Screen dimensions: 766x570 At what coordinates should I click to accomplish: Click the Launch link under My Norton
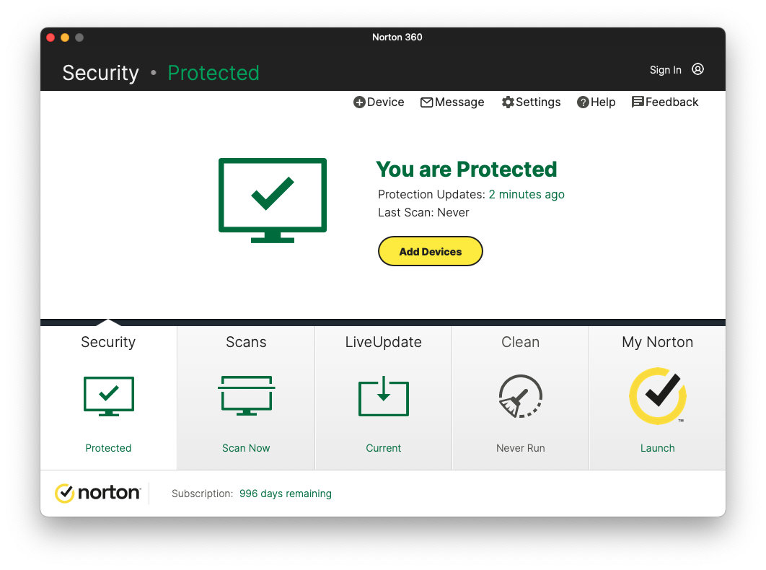657,448
